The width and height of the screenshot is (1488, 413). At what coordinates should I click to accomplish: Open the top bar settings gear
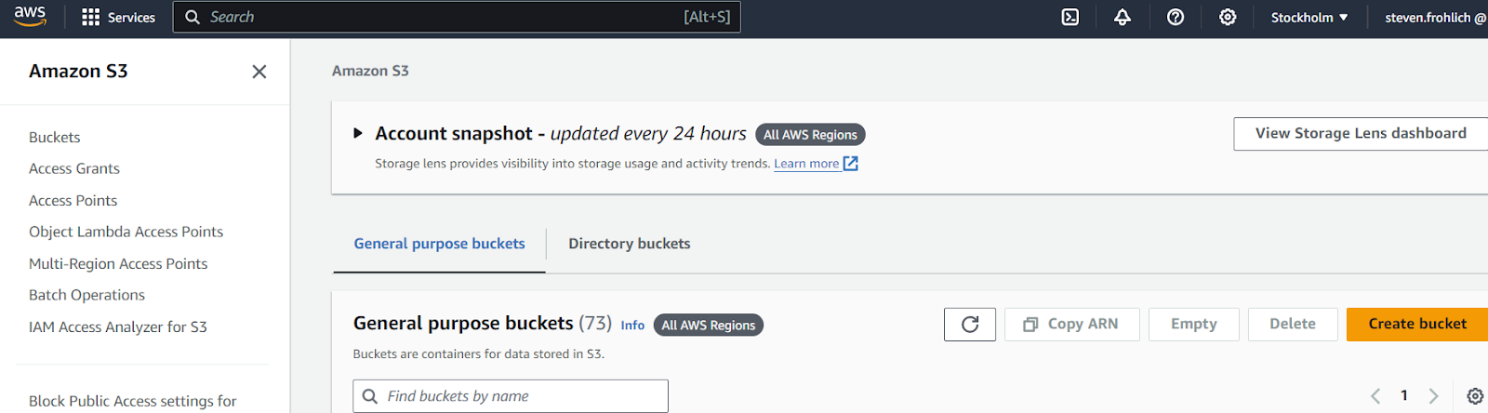pos(1228,17)
